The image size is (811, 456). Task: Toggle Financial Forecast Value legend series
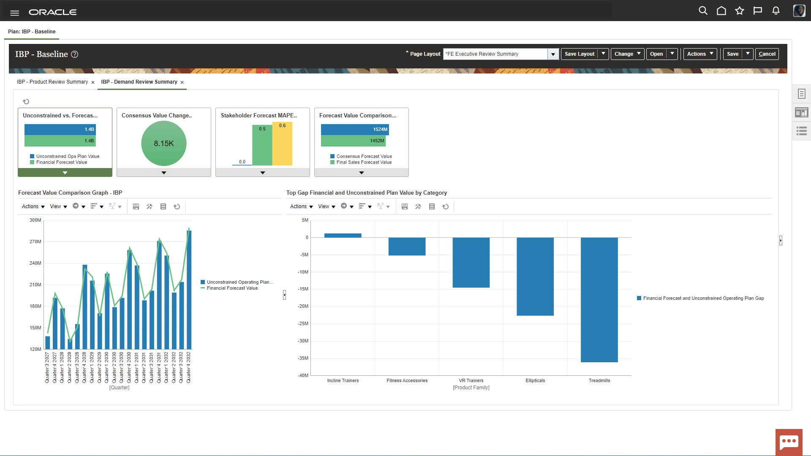click(232, 288)
